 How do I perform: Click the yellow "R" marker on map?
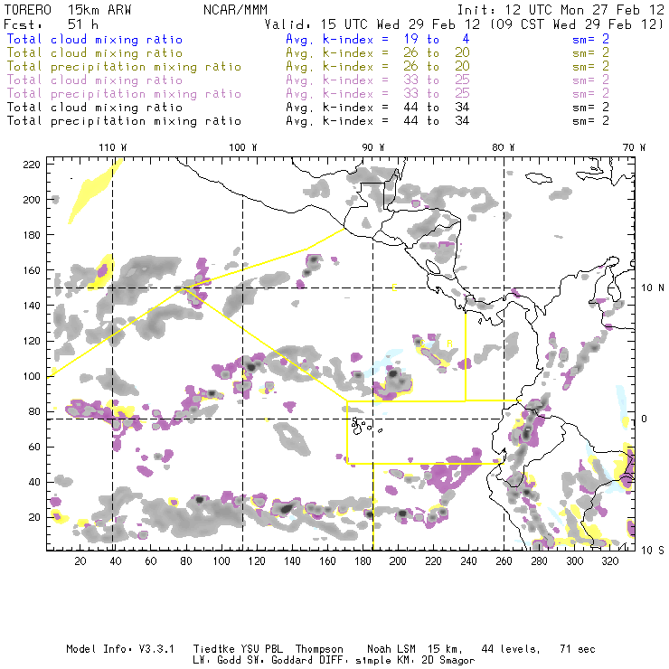pyautogui.click(x=449, y=344)
